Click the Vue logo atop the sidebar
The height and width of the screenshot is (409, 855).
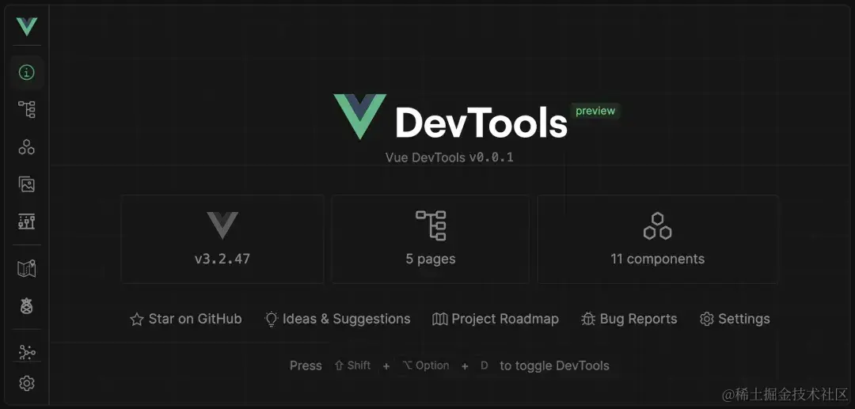(x=27, y=26)
